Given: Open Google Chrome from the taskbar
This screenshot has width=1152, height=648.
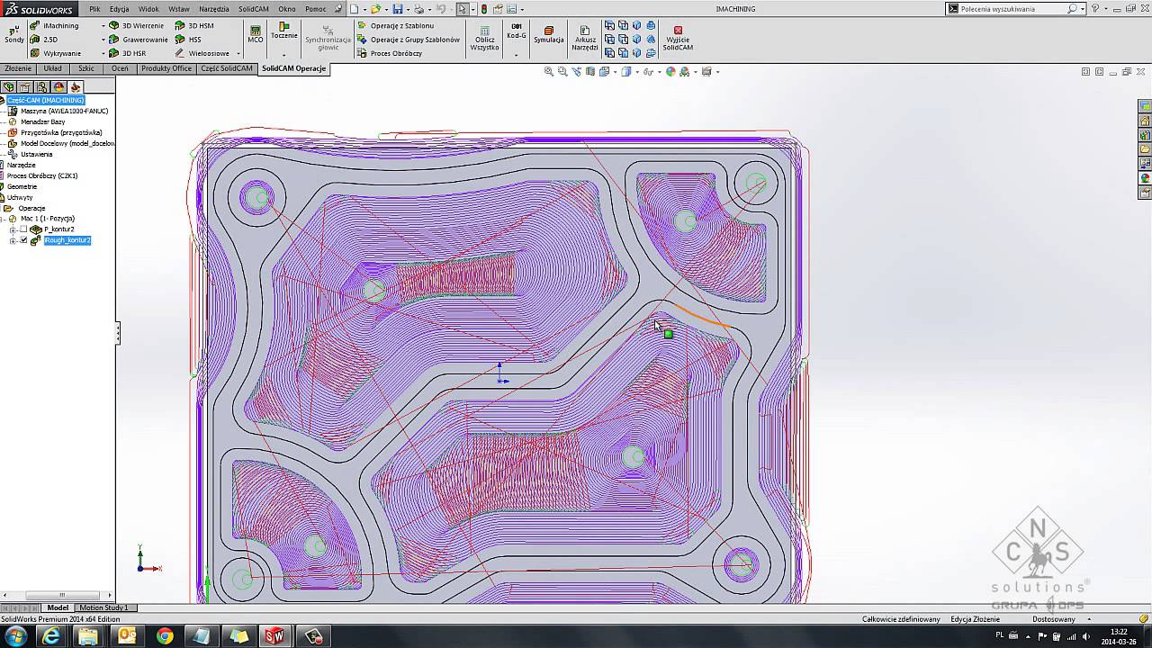Looking at the screenshot, I should pos(165,636).
